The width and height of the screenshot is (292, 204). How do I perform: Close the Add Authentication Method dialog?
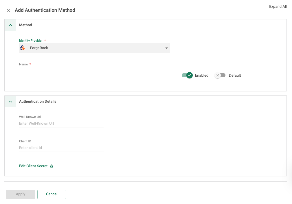point(8,10)
